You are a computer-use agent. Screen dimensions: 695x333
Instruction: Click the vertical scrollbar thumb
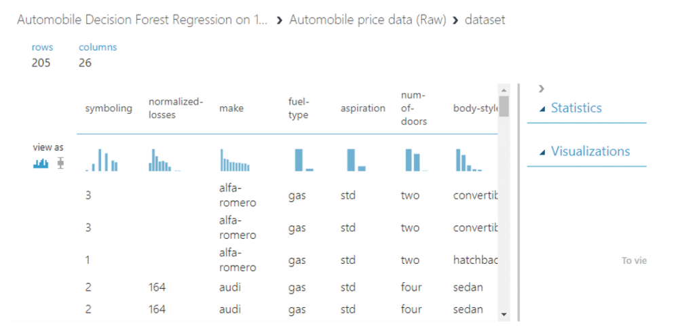(504, 106)
